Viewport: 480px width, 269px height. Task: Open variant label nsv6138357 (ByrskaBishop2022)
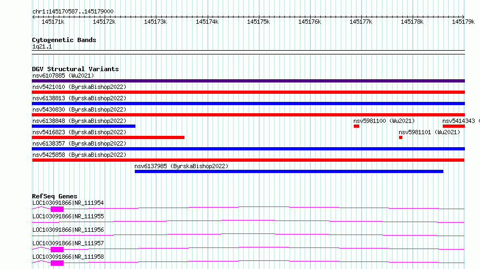click(x=79, y=143)
